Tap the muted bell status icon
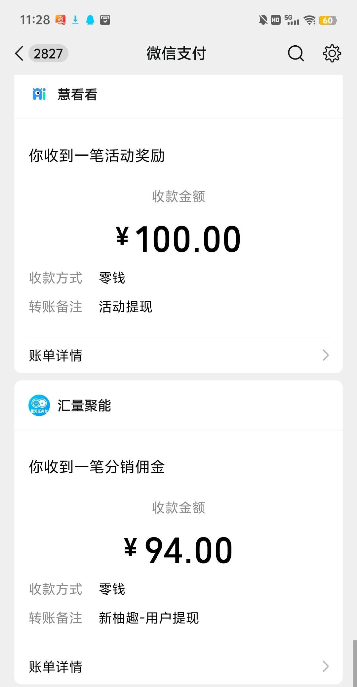The width and height of the screenshot is (357, 687). click(263, 20)
